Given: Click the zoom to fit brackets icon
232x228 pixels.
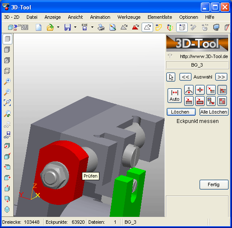Looking at the screenshot, I should (x=7, y=102).
